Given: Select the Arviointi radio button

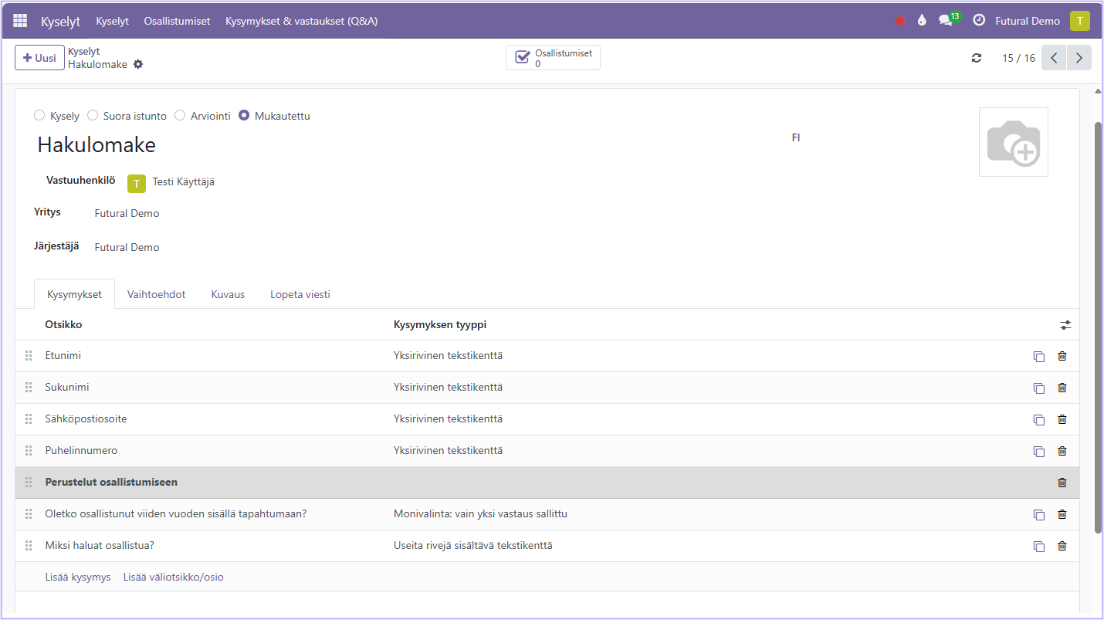Looking at the screenshot, I should pyautogui.click(x=180, y=116).
